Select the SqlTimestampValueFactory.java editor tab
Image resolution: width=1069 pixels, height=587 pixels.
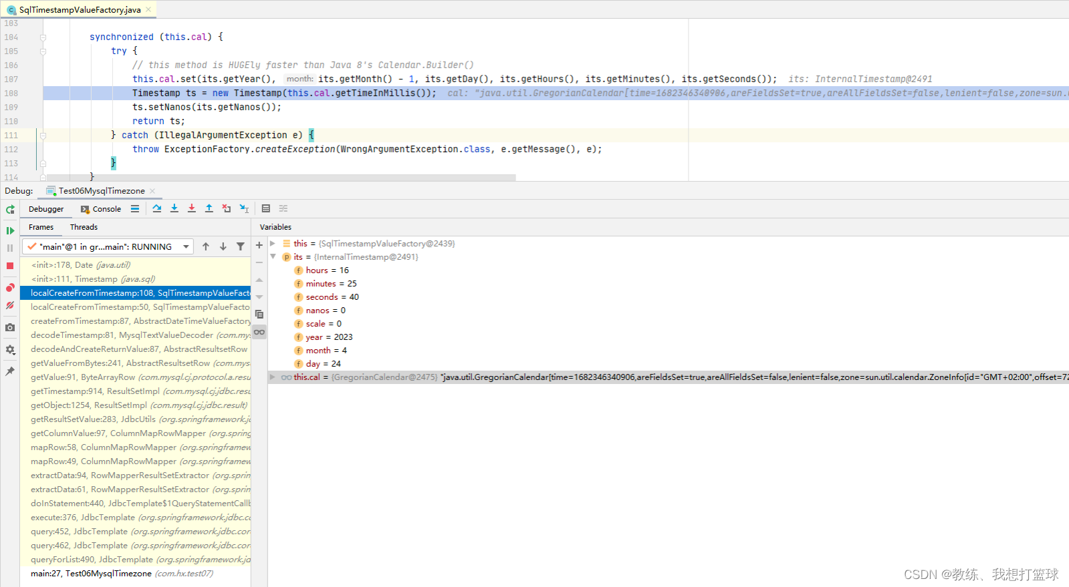pyautogui.click(x=79, y=9)
